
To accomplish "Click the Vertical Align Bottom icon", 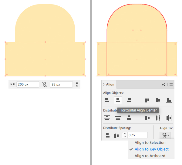I will 169,100.
